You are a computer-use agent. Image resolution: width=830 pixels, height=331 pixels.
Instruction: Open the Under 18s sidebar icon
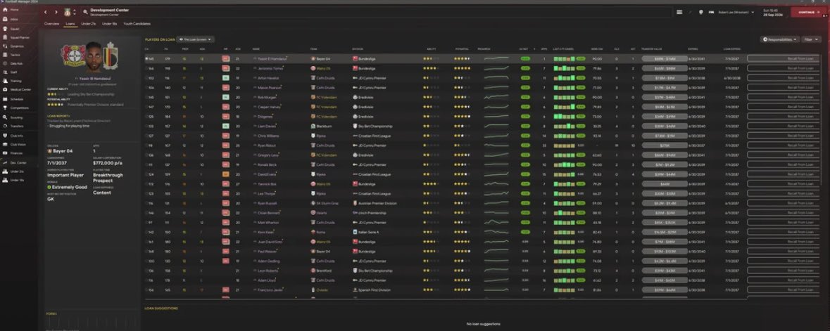click(6, 181)
